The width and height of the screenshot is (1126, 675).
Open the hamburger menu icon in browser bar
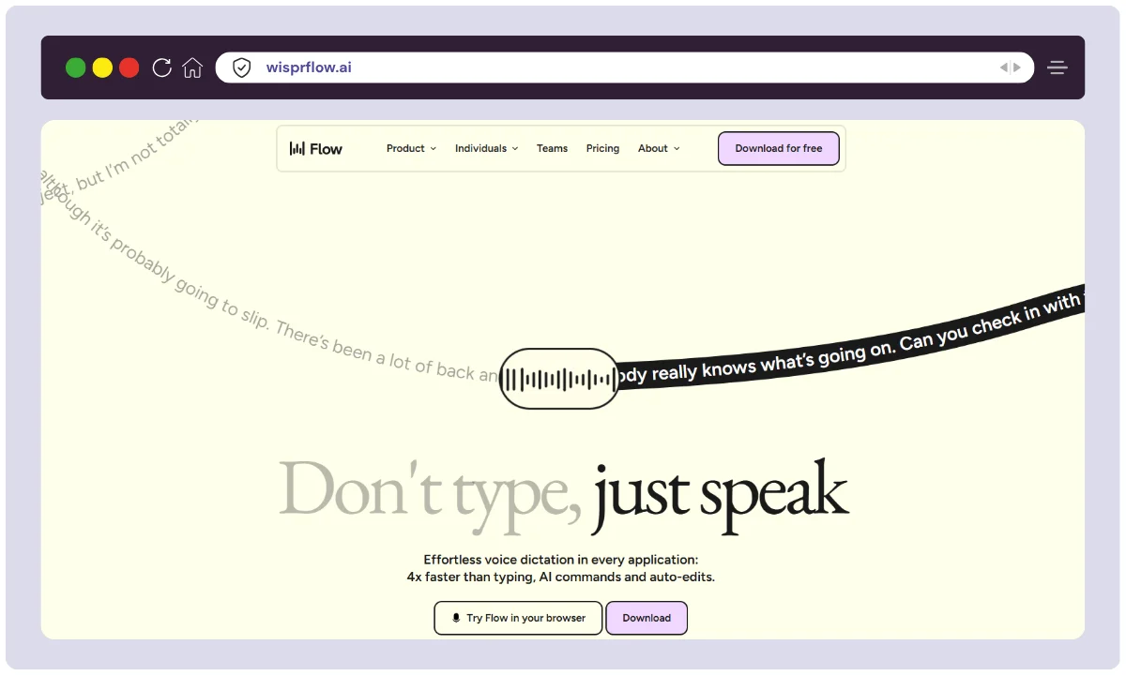click(1058, 67)
